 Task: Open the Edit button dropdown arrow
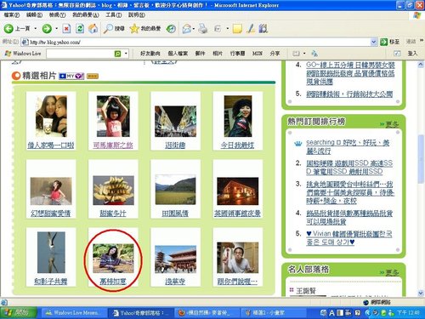[228, 29]
